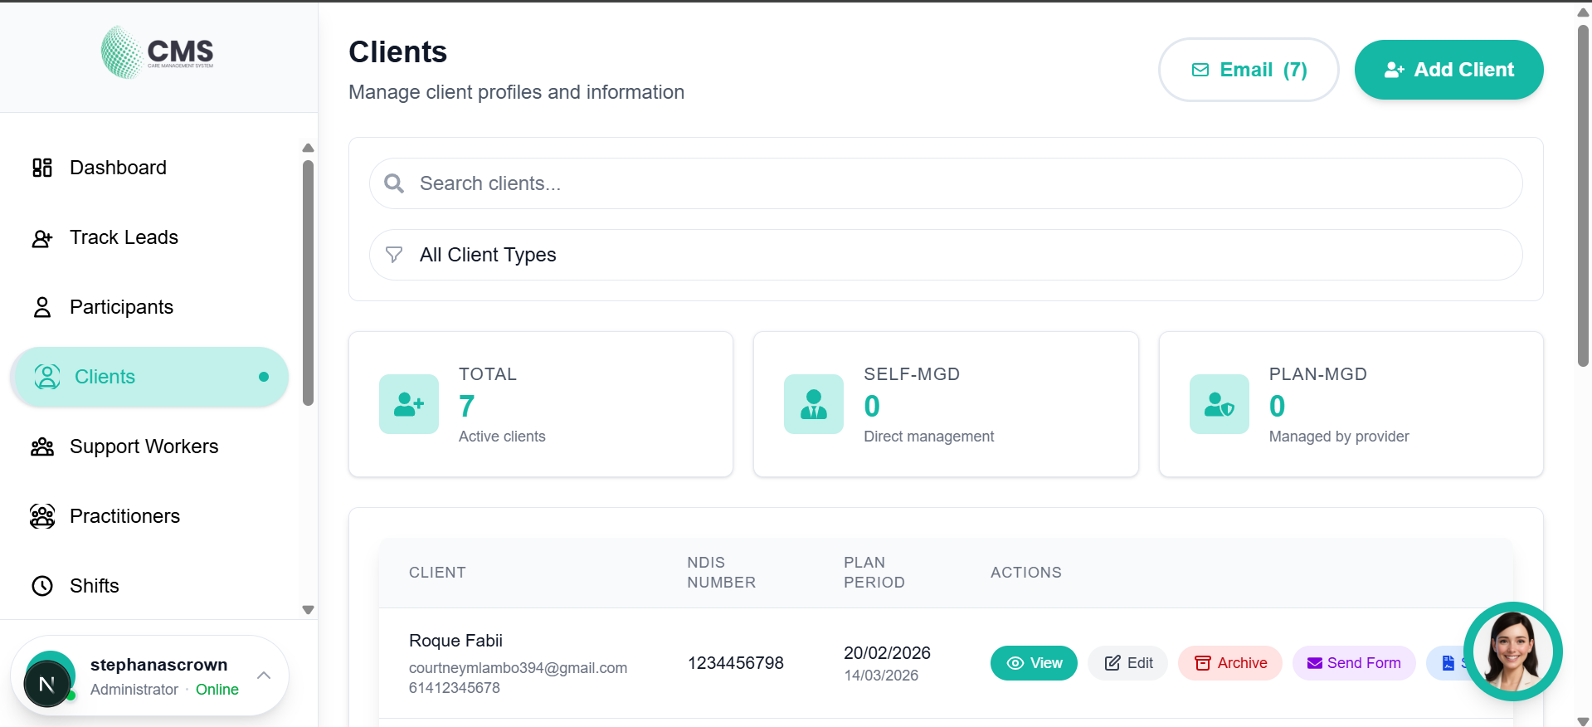
Task: Click the magnifying glass search icon
Action: 394,183
